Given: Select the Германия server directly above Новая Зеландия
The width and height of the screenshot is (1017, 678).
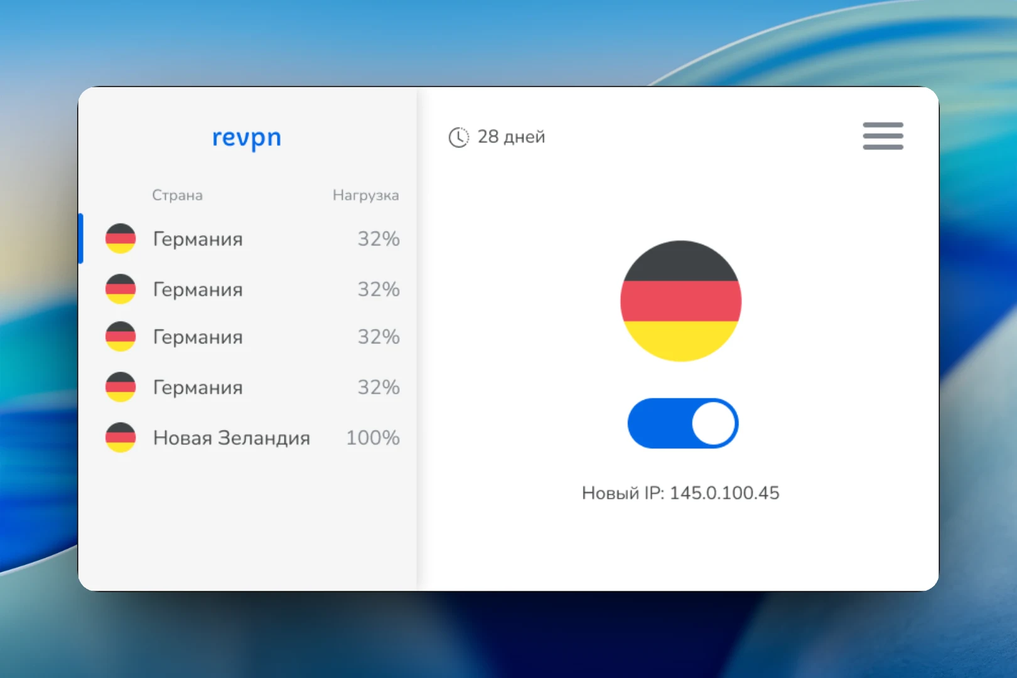Looking at the screenshot, I should [x=247, y=387].
